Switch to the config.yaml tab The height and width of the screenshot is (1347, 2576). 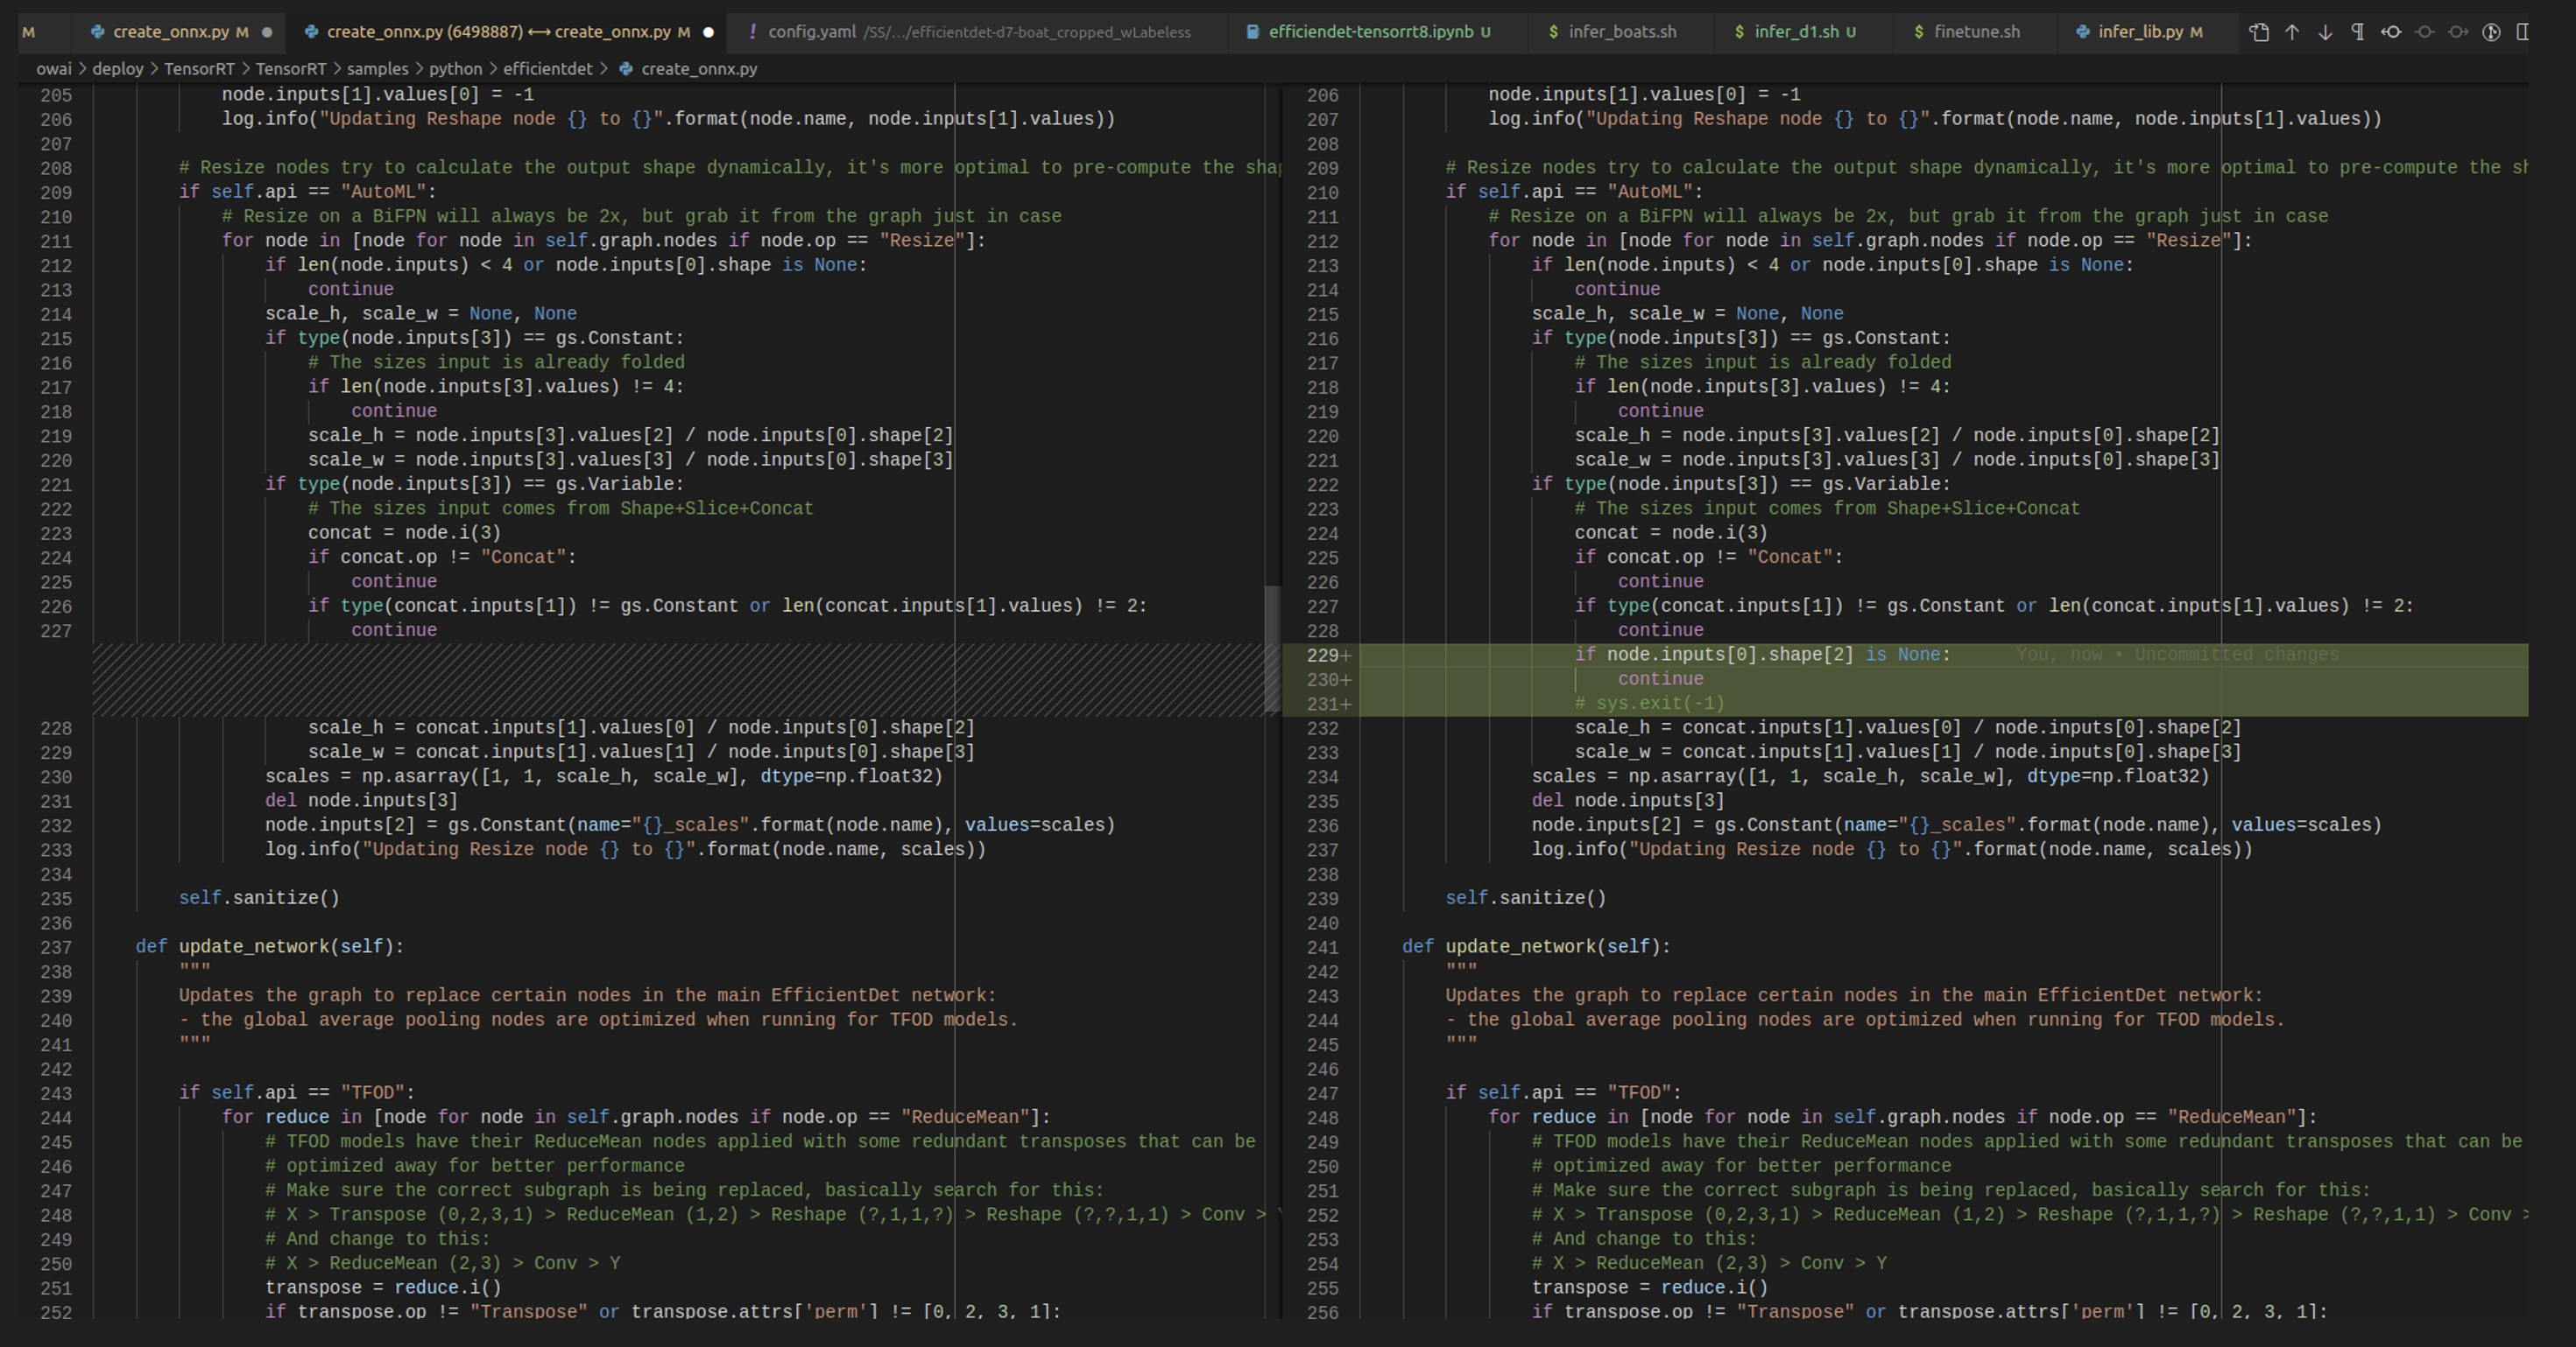(810, 32)
